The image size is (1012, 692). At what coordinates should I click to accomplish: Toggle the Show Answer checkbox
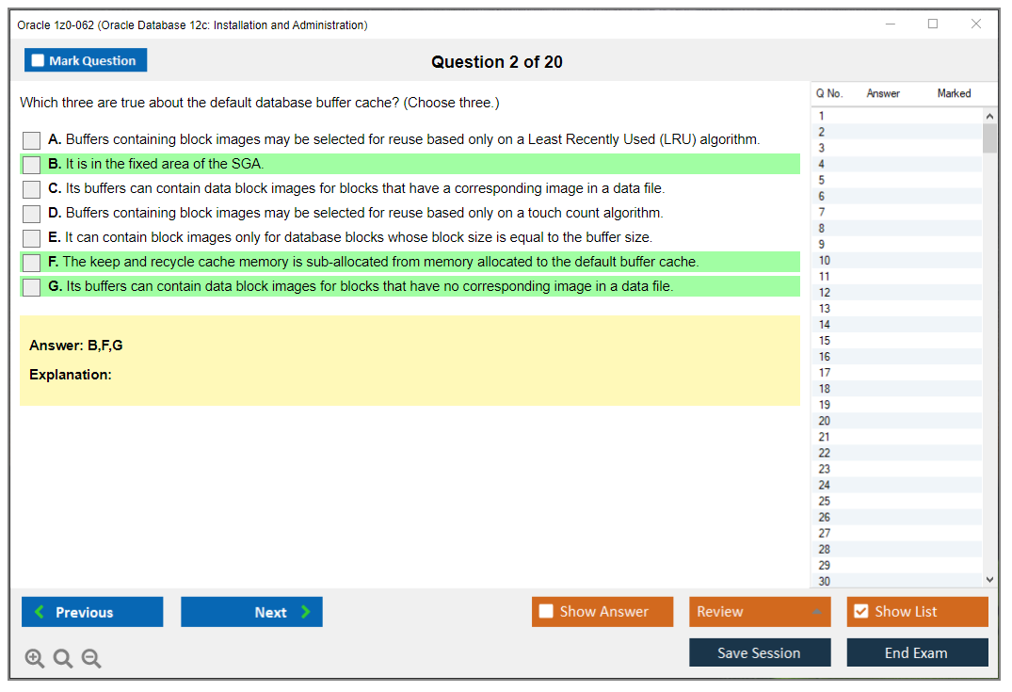tap(546, 612)
